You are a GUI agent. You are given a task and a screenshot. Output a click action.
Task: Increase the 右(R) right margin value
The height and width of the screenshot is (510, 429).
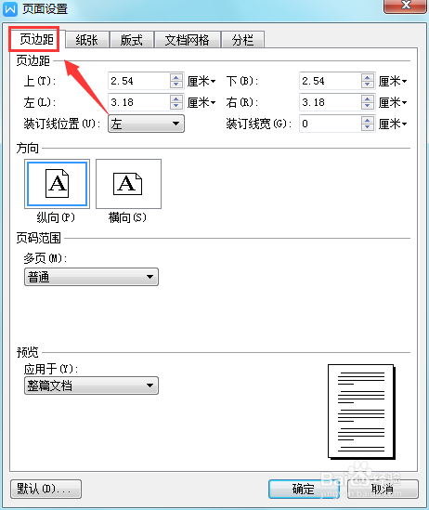(x=368, y=98)
